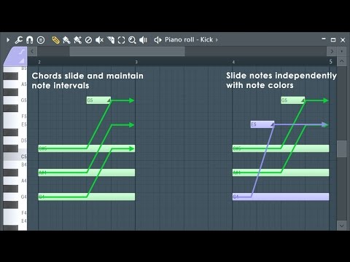Click bar 2 on the timeline ruler

tap(39, 62)
